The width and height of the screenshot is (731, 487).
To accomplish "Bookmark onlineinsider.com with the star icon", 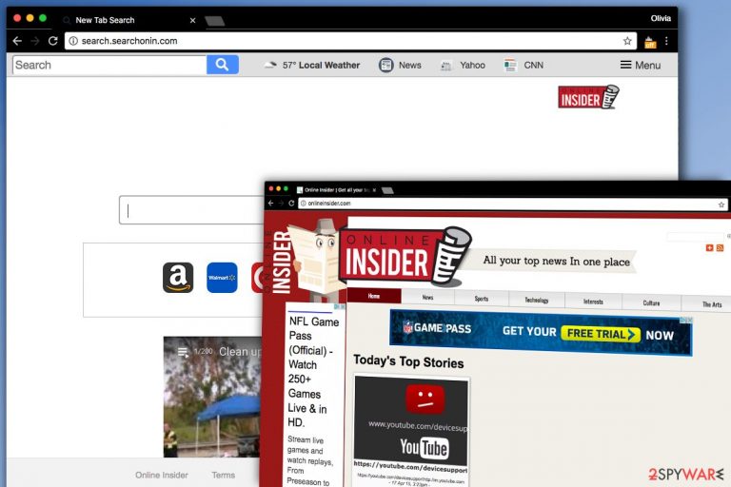I will point(721,205).
